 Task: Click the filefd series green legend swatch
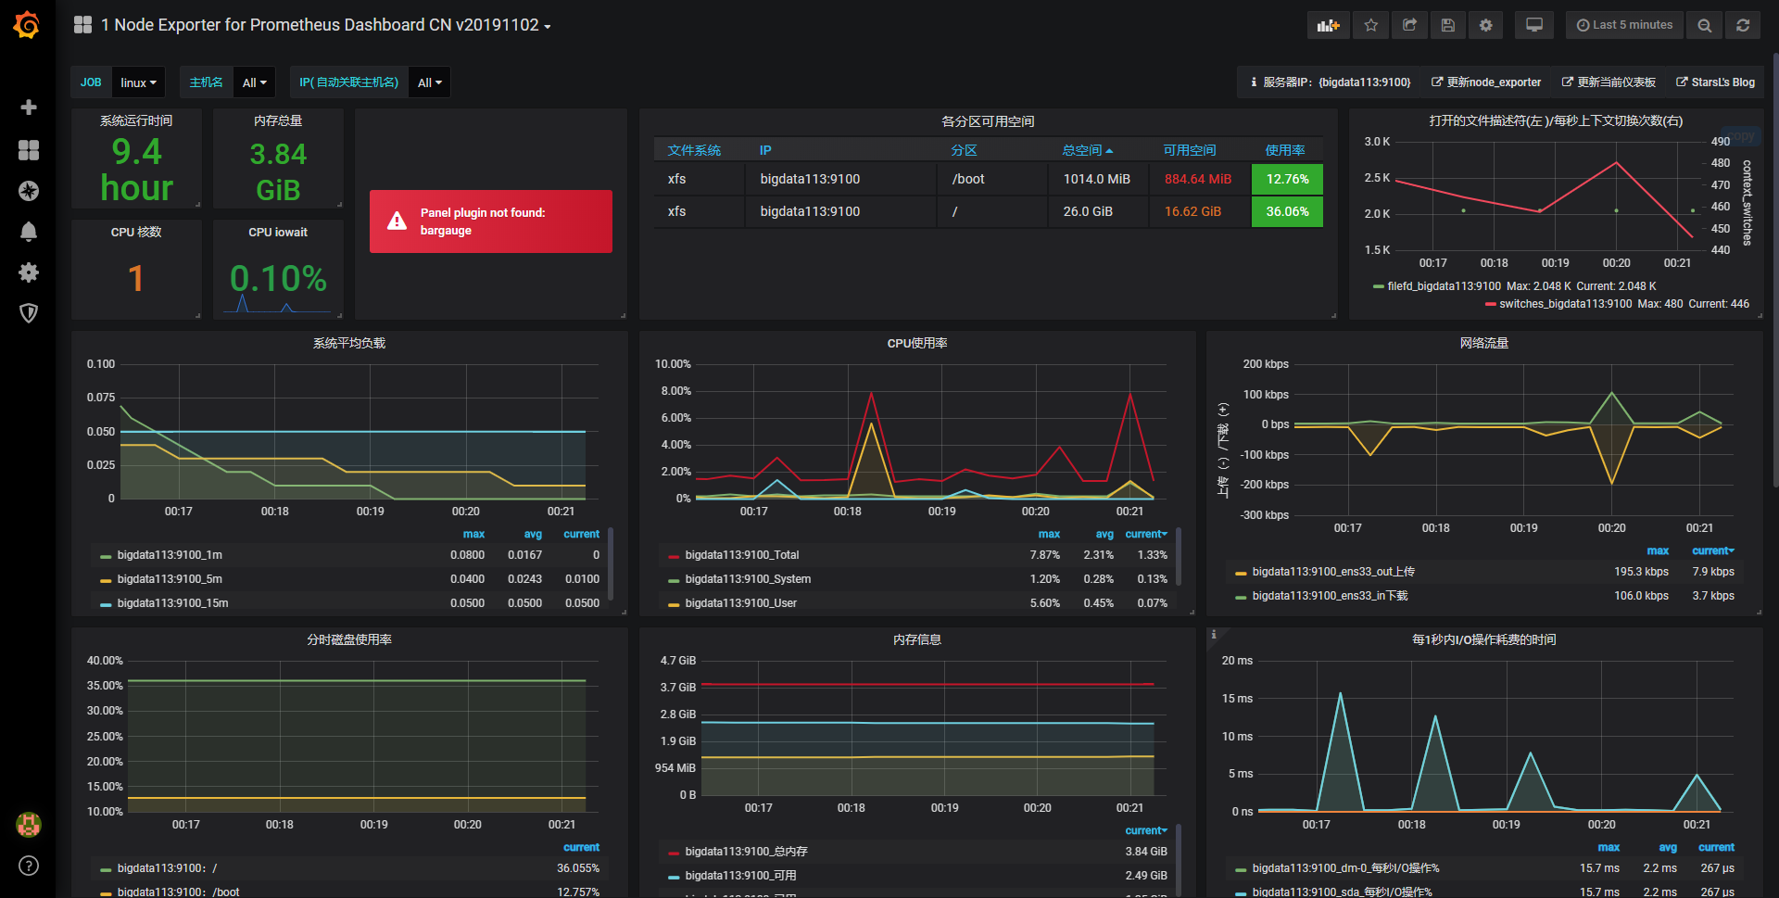(1379, 286)
